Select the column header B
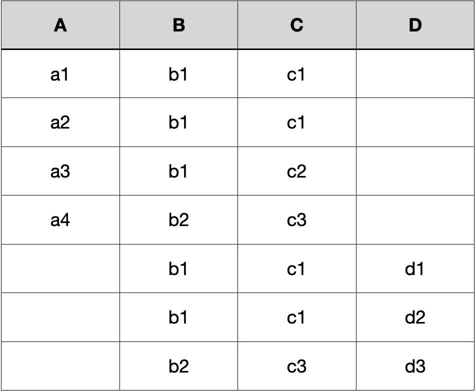The image size is (475, 391). pos(178,25)
